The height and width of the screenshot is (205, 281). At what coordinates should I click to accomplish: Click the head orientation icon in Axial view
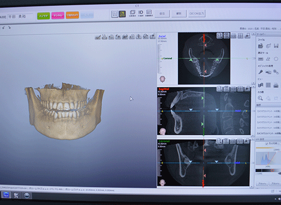tap(163, 79)
